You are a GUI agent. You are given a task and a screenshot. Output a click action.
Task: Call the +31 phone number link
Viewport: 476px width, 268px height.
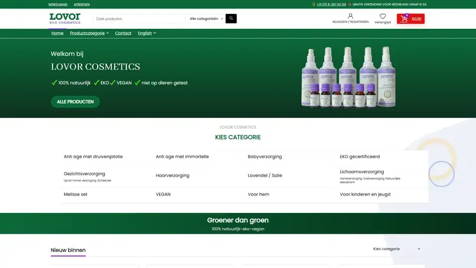tap(331, 4)
